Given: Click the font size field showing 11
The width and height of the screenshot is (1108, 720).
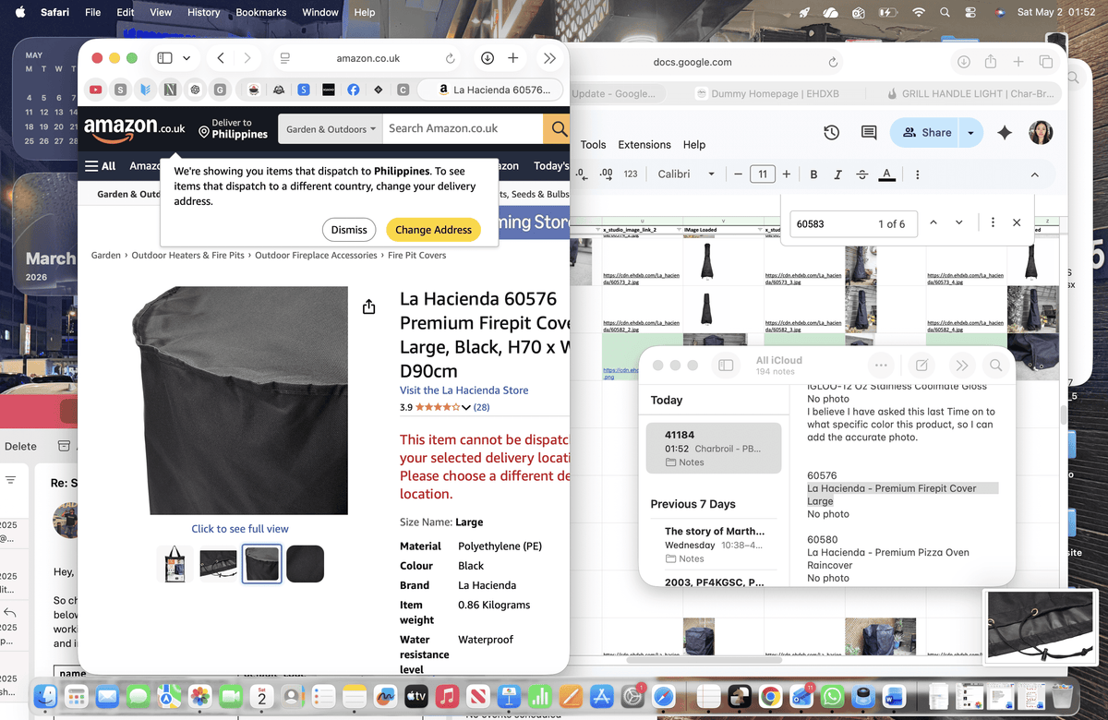Looking at the screenshot, I should point(762,174).
